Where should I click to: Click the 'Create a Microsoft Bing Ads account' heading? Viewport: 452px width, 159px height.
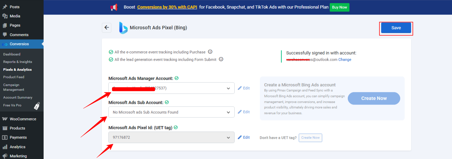pos(300,85)
